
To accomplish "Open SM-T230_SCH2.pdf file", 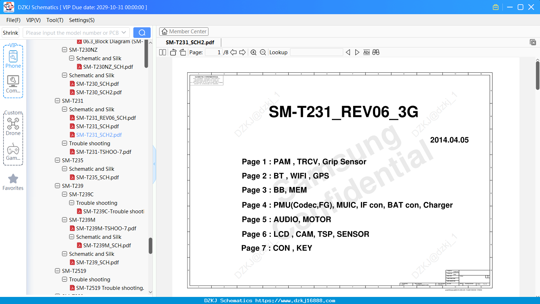I will (x=99, y=92).
